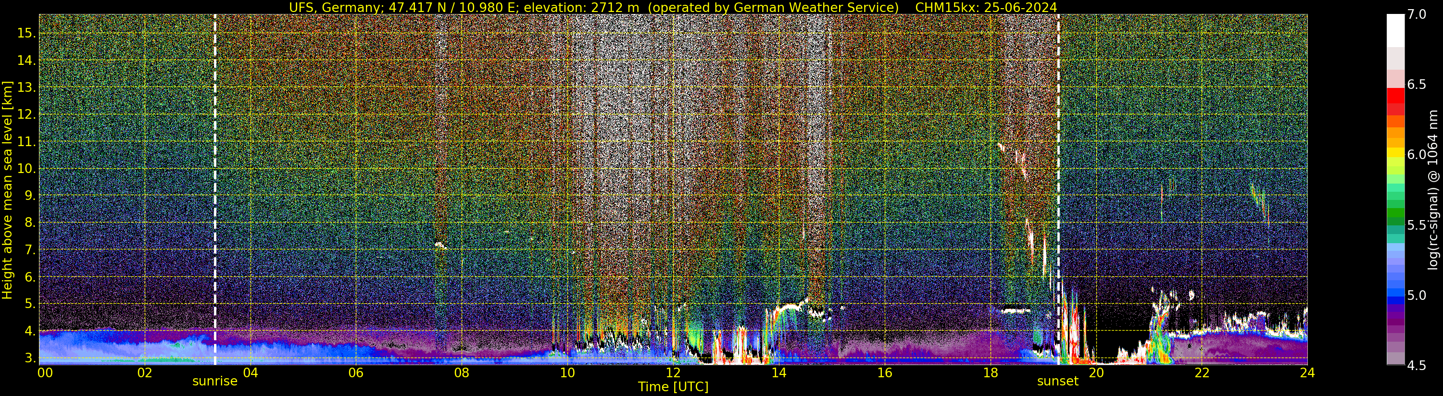The image size is (1443, 396).
Task: Click the '00' time axis tick label
Action: (x=45, y=373)
